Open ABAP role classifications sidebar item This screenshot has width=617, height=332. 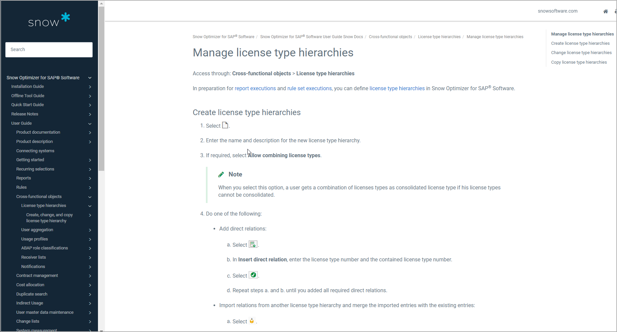click(44, 248)
